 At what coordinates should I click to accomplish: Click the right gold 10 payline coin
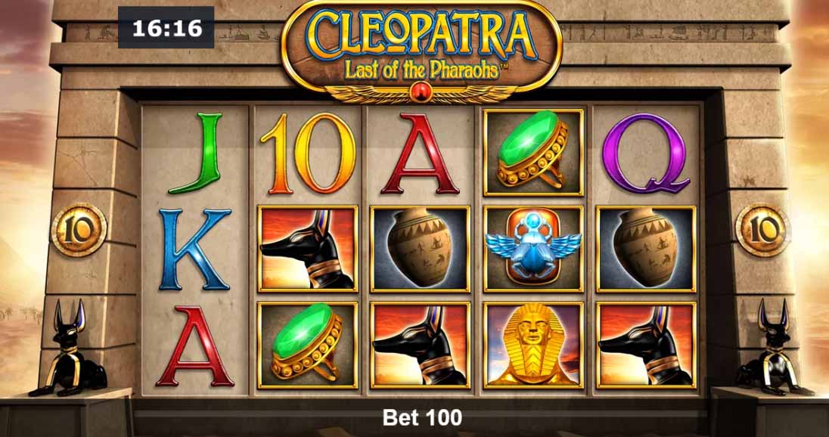pos(763,230)
